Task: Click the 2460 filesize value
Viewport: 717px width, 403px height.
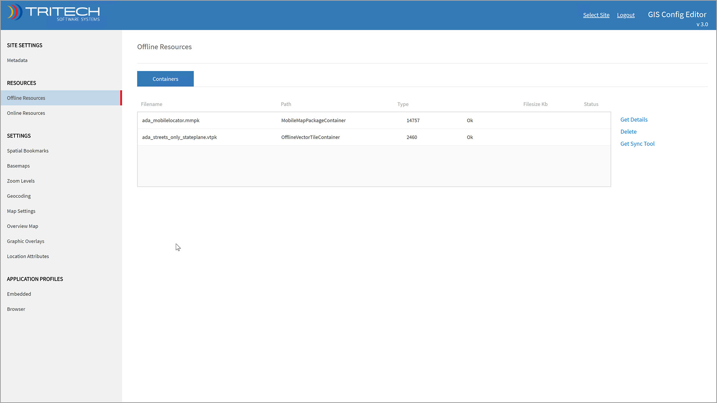Action: (412, 137)
